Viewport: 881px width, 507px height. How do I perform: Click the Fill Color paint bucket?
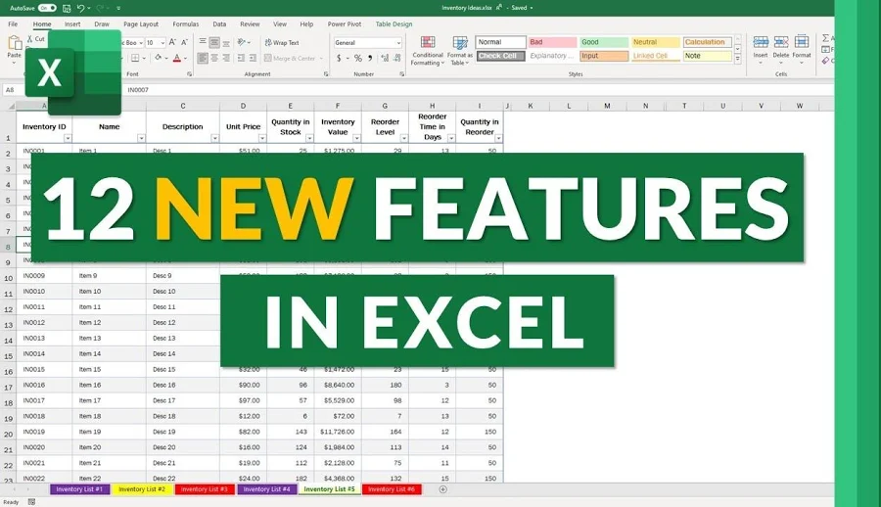click(x=159, y=58)
